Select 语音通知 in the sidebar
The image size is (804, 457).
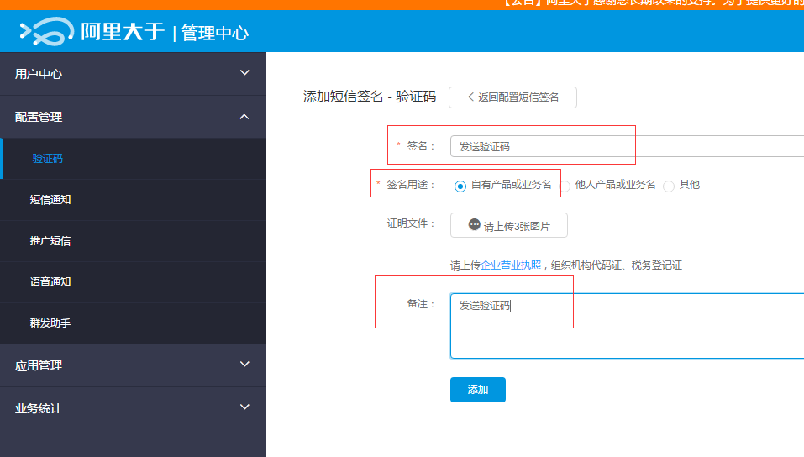(133, 281)
